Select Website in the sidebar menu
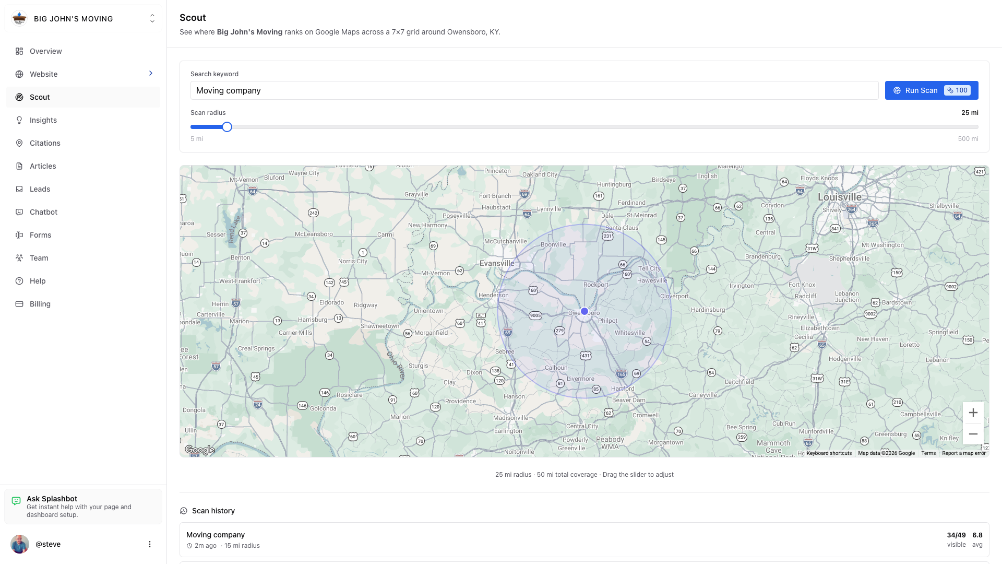1002x564 pixels. click(x=43, y=74)
